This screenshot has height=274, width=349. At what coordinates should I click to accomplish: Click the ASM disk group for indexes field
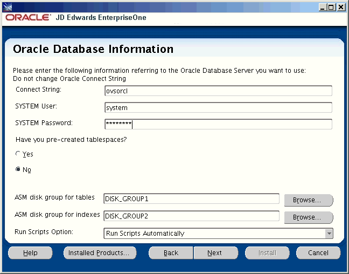pyautogui.click(x=191, y=216)
